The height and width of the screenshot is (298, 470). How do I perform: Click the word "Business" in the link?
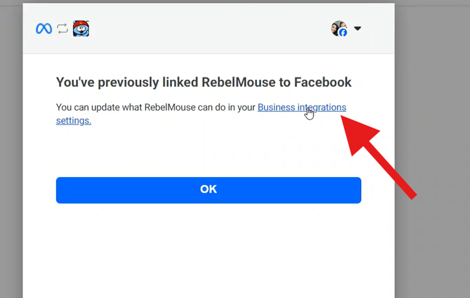click(276, 107)
